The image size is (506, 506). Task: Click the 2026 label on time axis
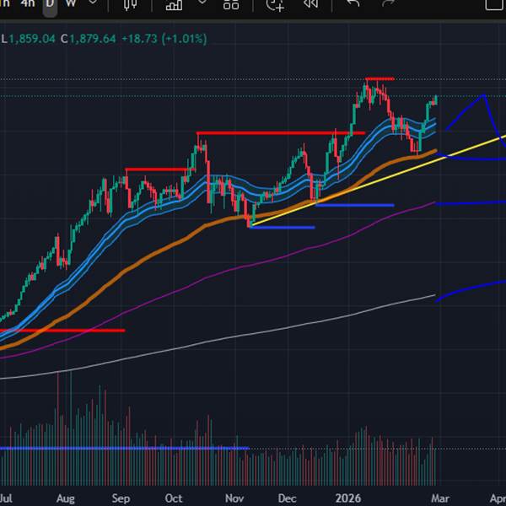[x=348, y=498]
